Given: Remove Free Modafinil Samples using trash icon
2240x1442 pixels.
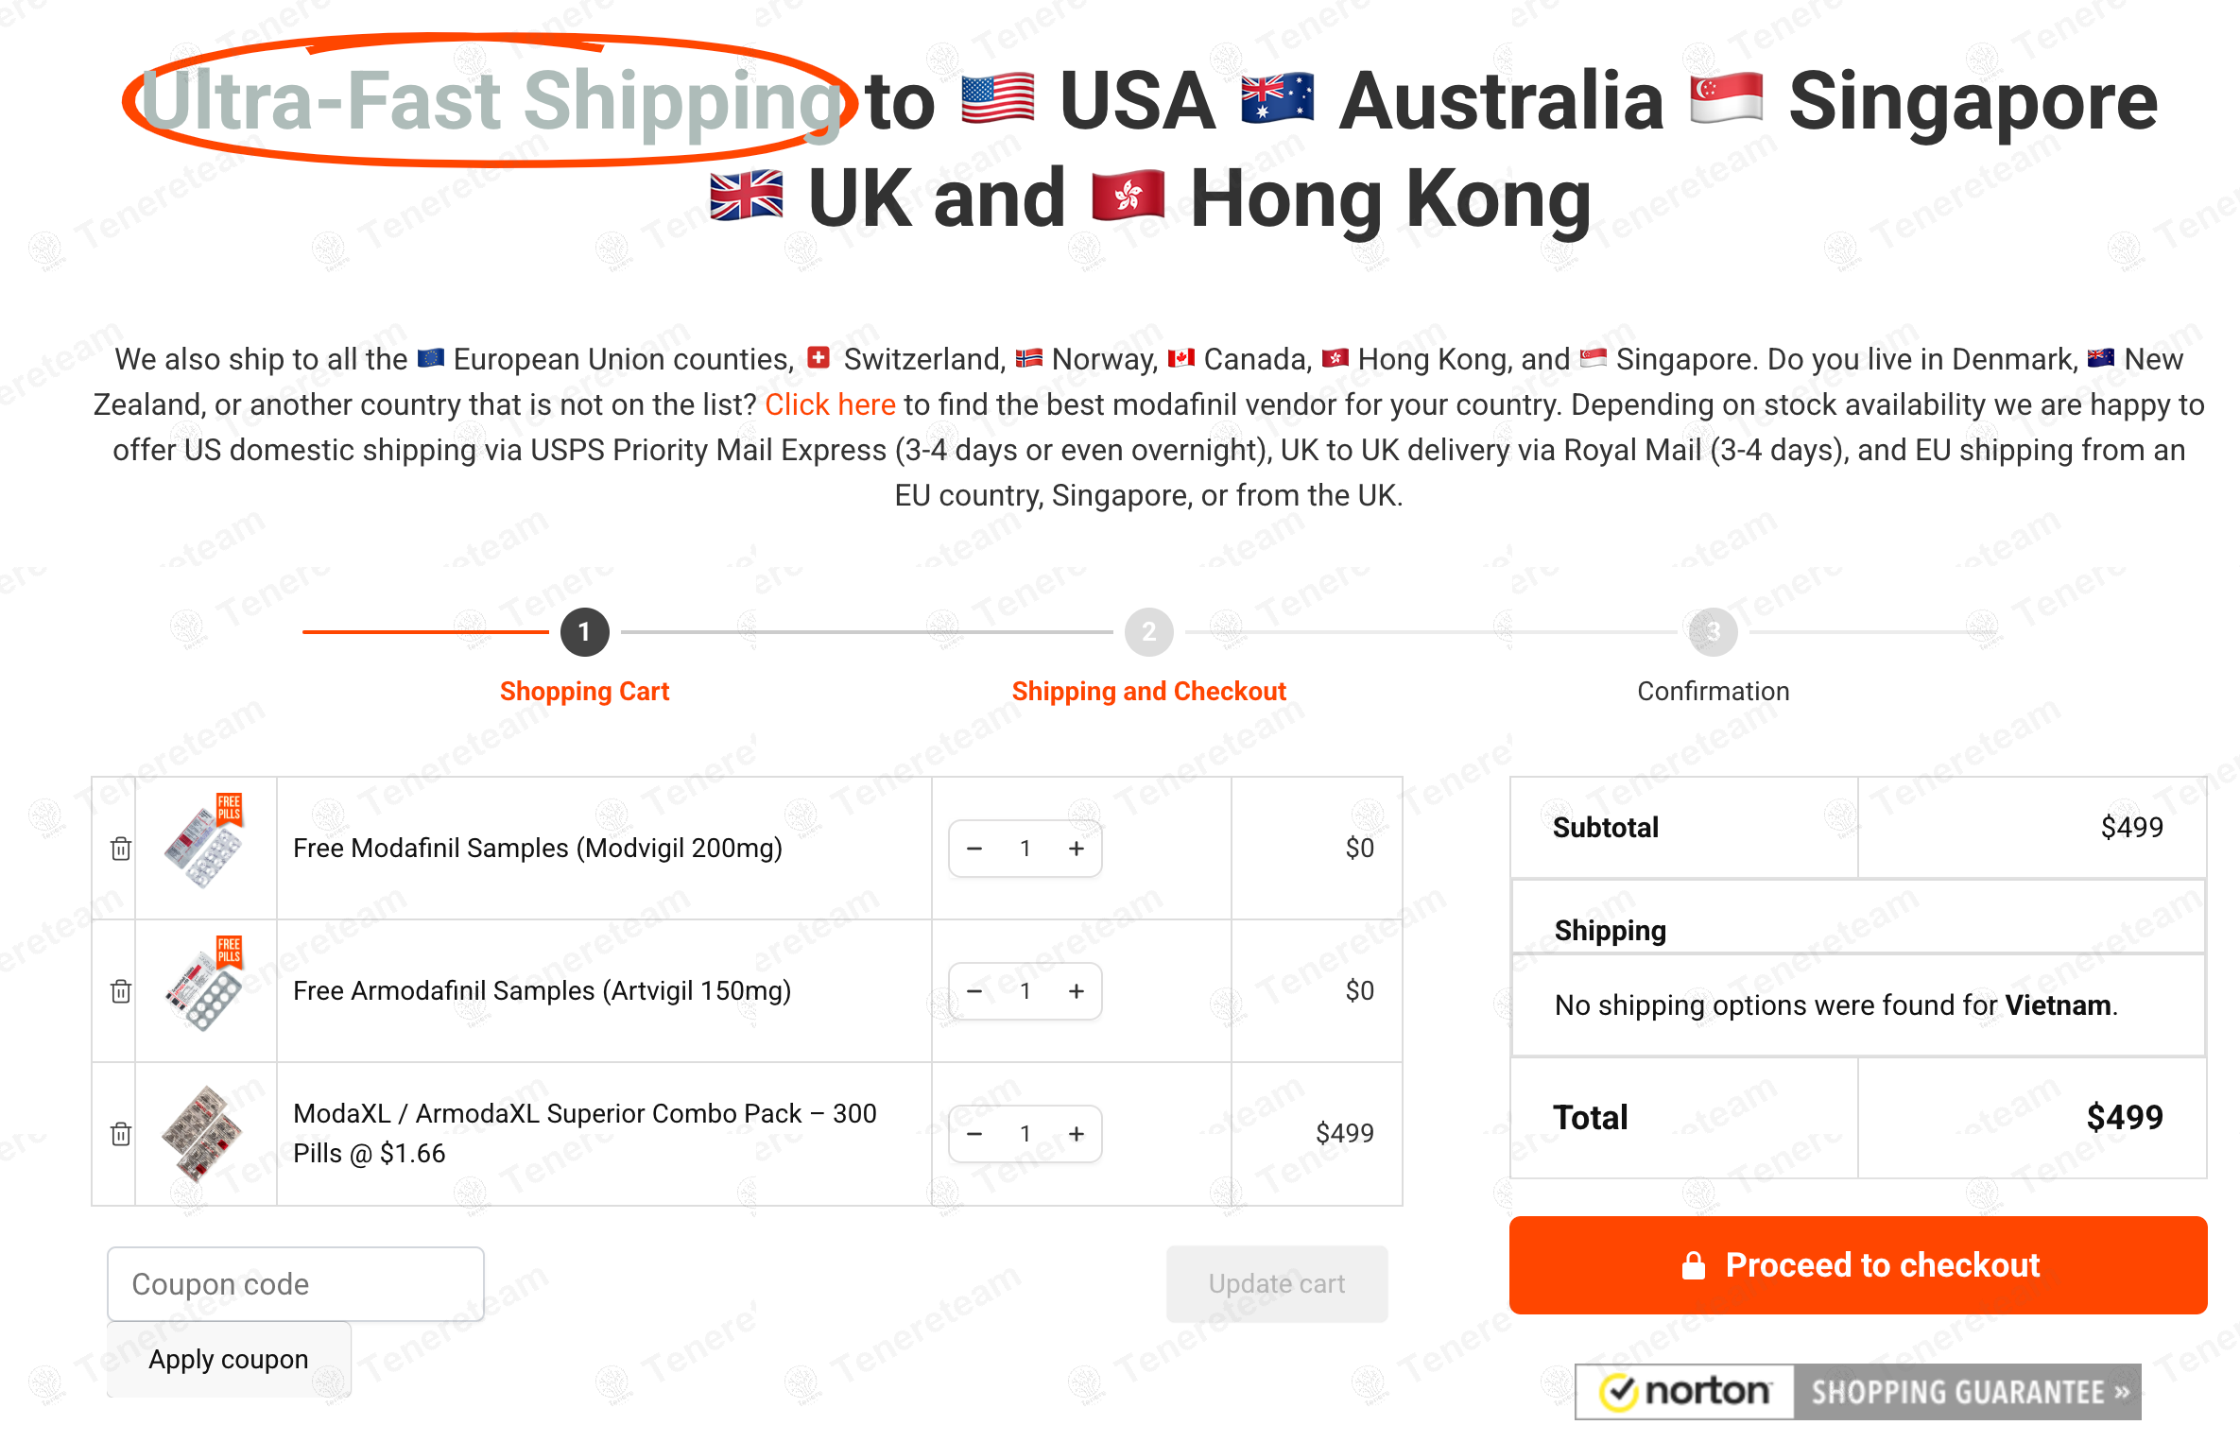Looking at the screenshot, I should [120, 848].
